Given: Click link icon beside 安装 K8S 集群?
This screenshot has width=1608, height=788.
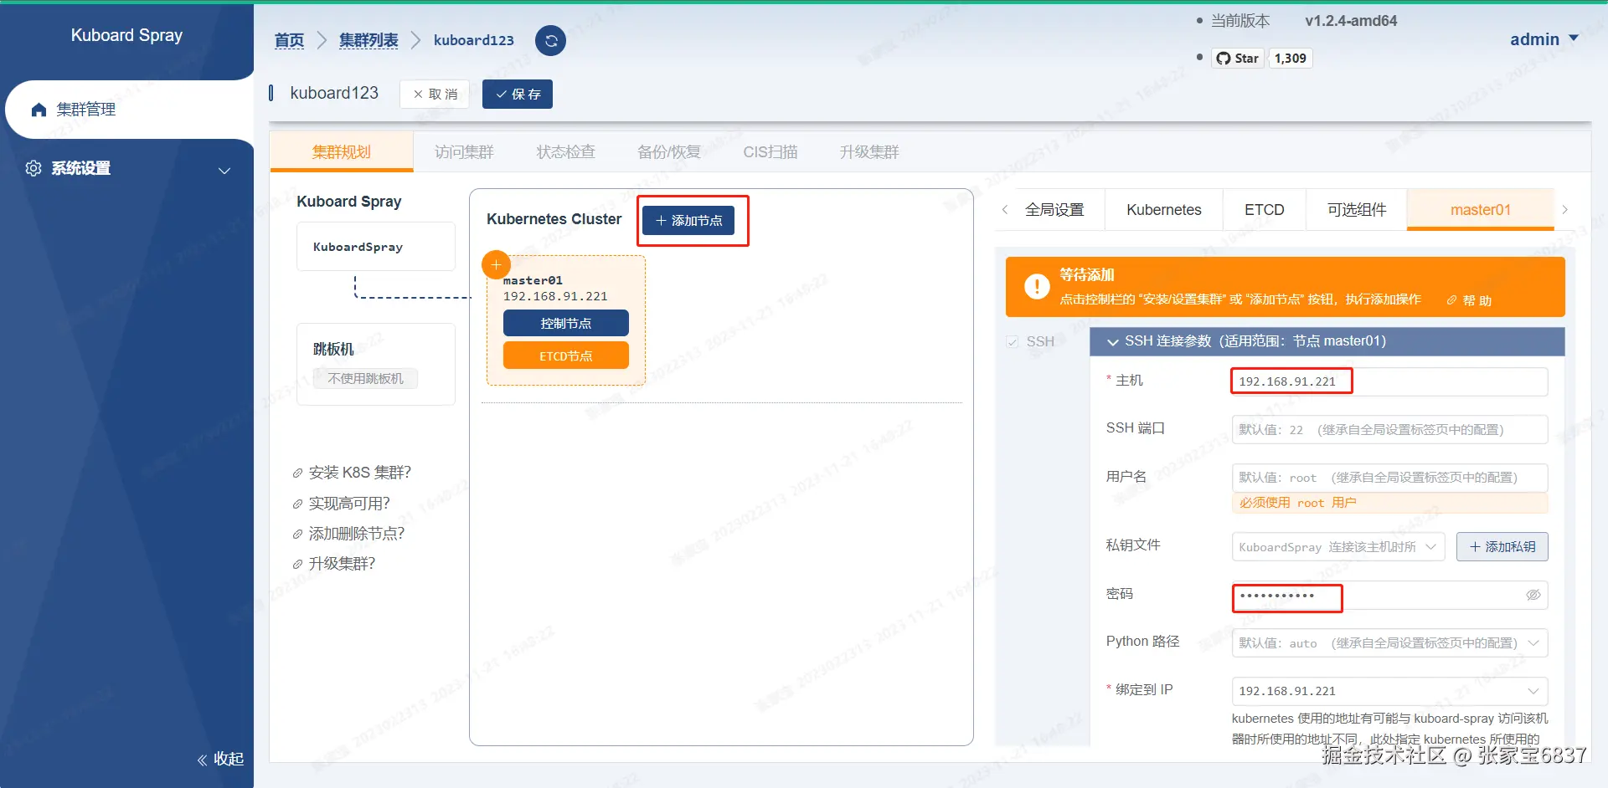Looking at the screenshot, I should (297, 473).
